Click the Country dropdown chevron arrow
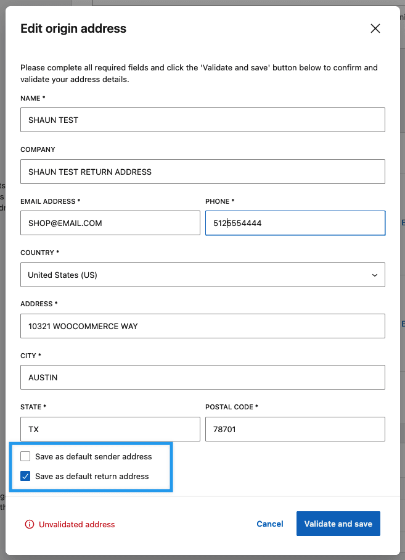 (x=375, y=275)
